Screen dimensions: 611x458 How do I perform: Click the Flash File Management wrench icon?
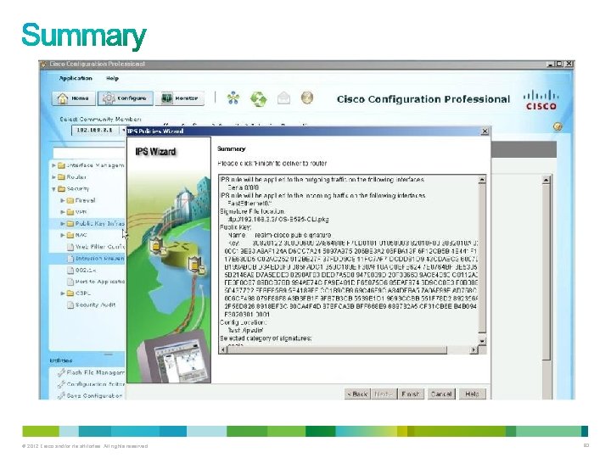(x=61, y=372)
